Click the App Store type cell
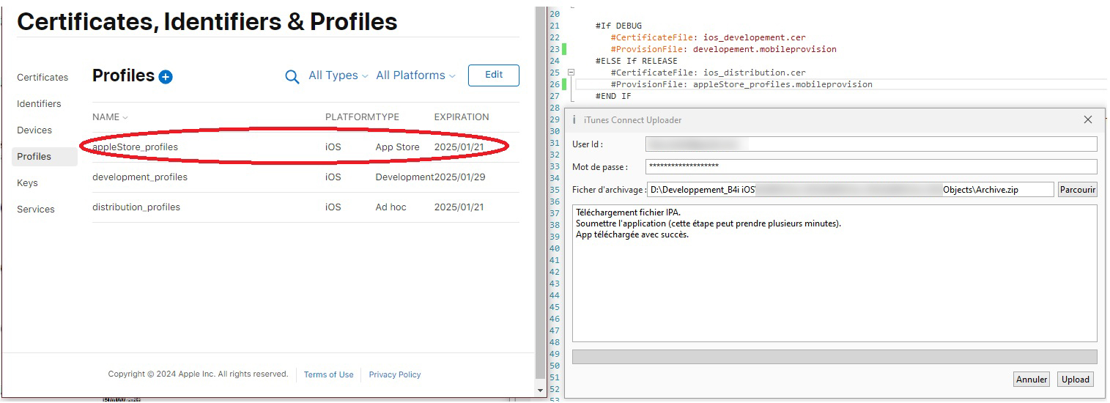The height and width of the screenshot is (403, 1110). click(x=397, y=147)
